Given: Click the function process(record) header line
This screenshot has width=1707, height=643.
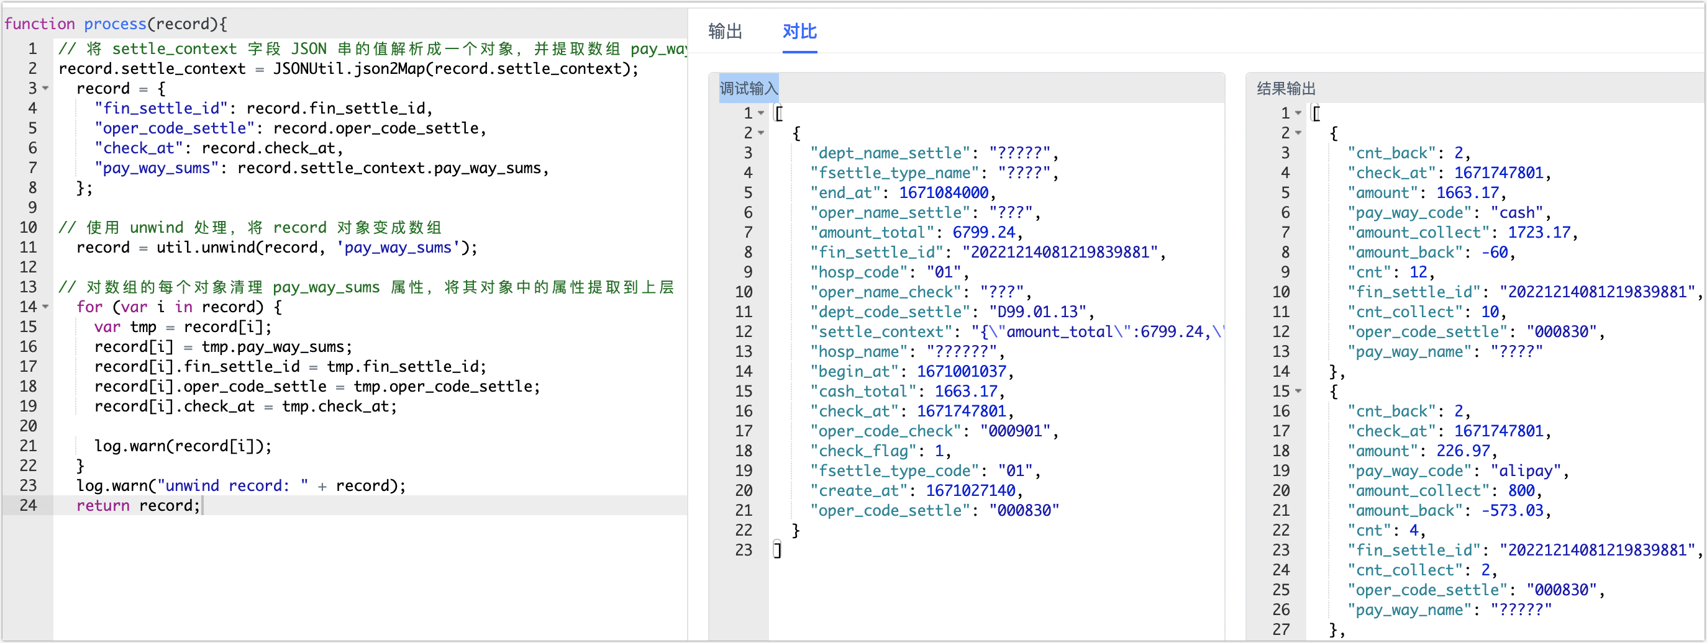Looking at the screenshot, I should [116, 24].
